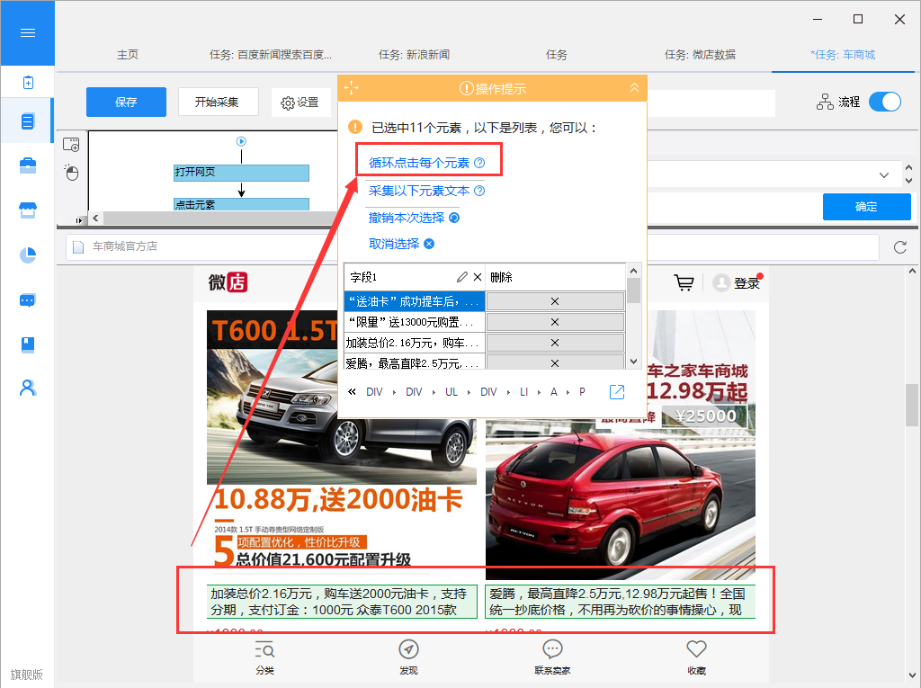Click the help icon next to 采集以下元素文本
This screenshot has height=688, width=921.
pos(479,191)
